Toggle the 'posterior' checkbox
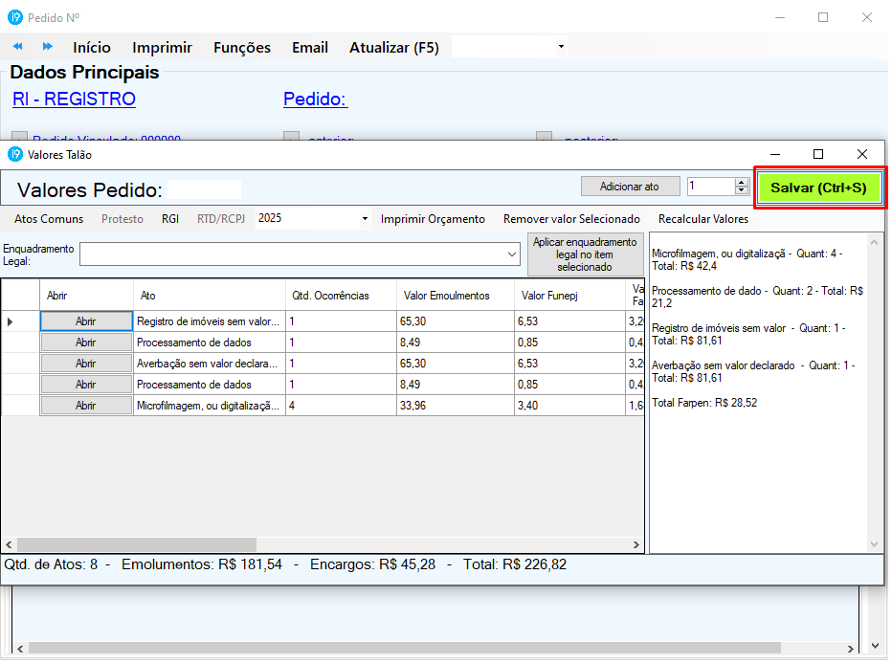Viewport: 892px width, 663px height. coord(544,138)
